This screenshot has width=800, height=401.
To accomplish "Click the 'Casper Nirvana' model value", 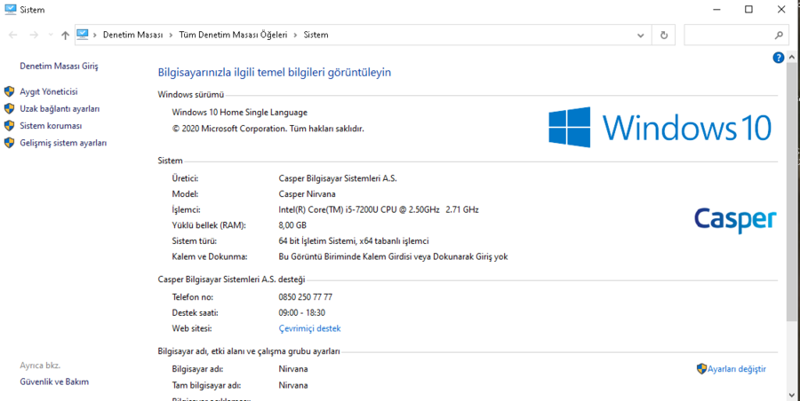I will (x=308, y=194).
